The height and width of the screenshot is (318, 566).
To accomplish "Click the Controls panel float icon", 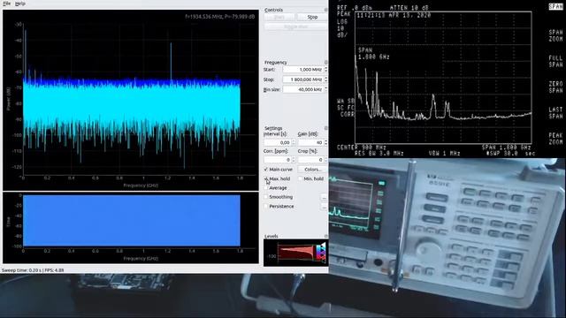I will [326, 10].
